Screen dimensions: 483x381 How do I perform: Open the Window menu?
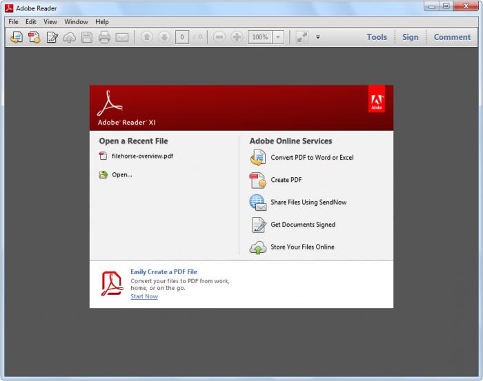[76, 22]
